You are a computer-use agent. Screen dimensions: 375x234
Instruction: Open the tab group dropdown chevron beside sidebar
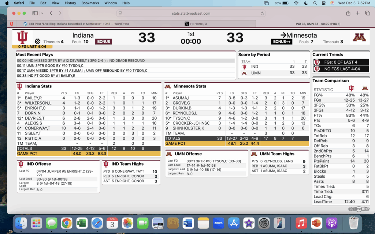click(42, 13)
